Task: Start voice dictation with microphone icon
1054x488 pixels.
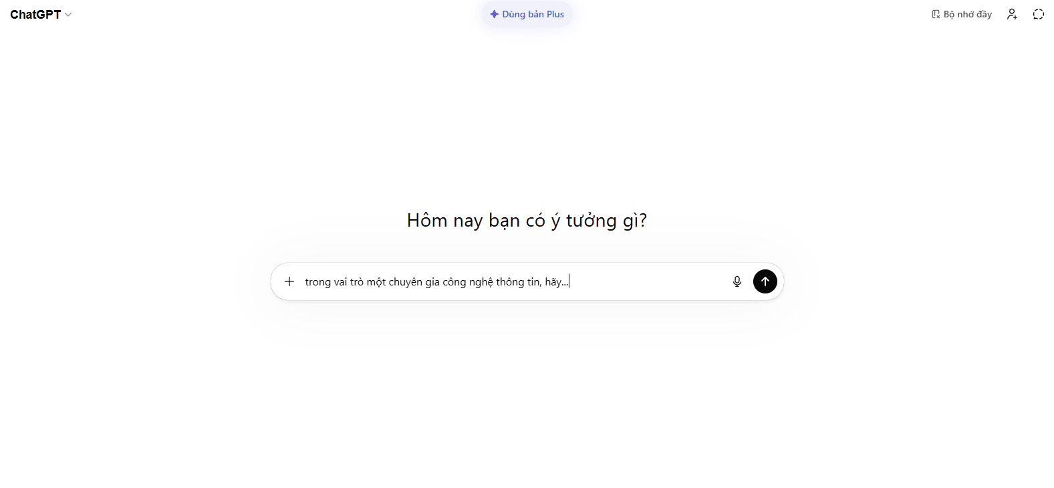Action: [x=737, y=281]
